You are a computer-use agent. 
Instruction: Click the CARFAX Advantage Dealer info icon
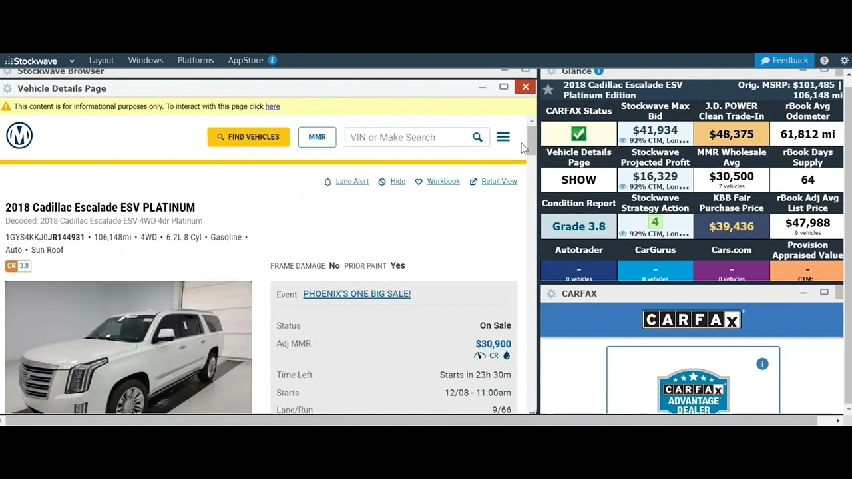point(762,364)
